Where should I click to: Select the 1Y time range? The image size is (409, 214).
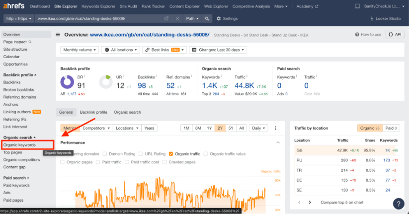point(209,128)
